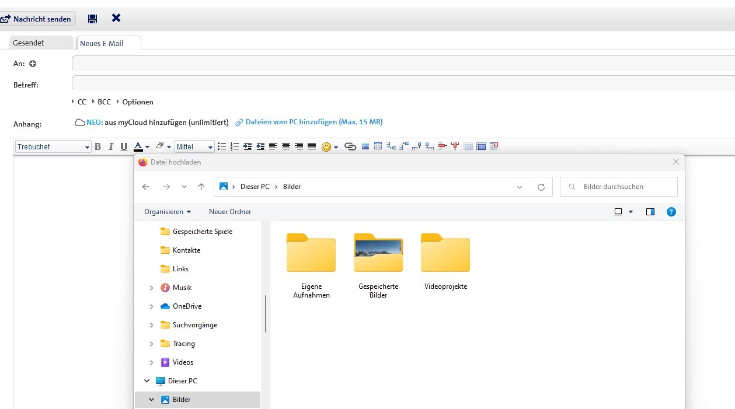This screenshot has height=409, width=735.
Task: Expand the OneDrive tree node
Action: [x=152, y=306]
